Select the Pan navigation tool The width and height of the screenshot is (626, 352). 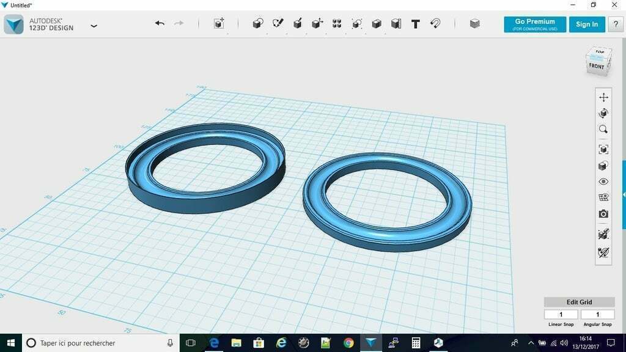tap(603, 97)
